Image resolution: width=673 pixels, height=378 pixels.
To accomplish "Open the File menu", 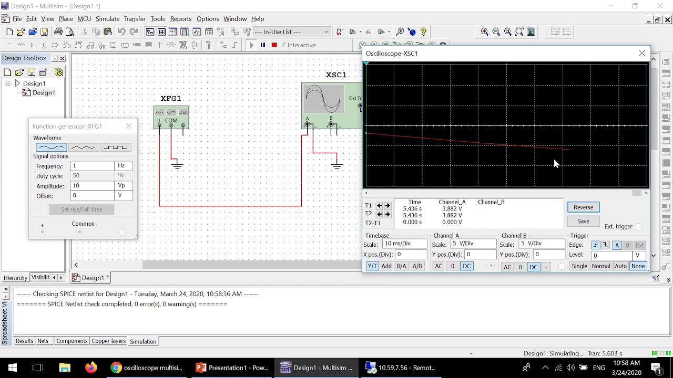I will point(17,19).
